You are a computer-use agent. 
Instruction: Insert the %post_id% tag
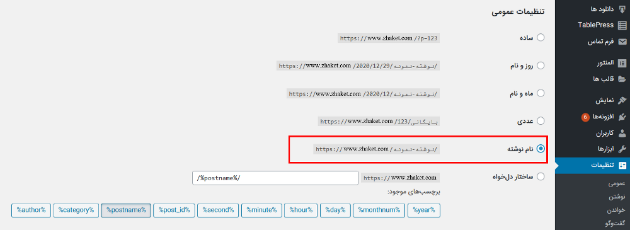(174, 210)
